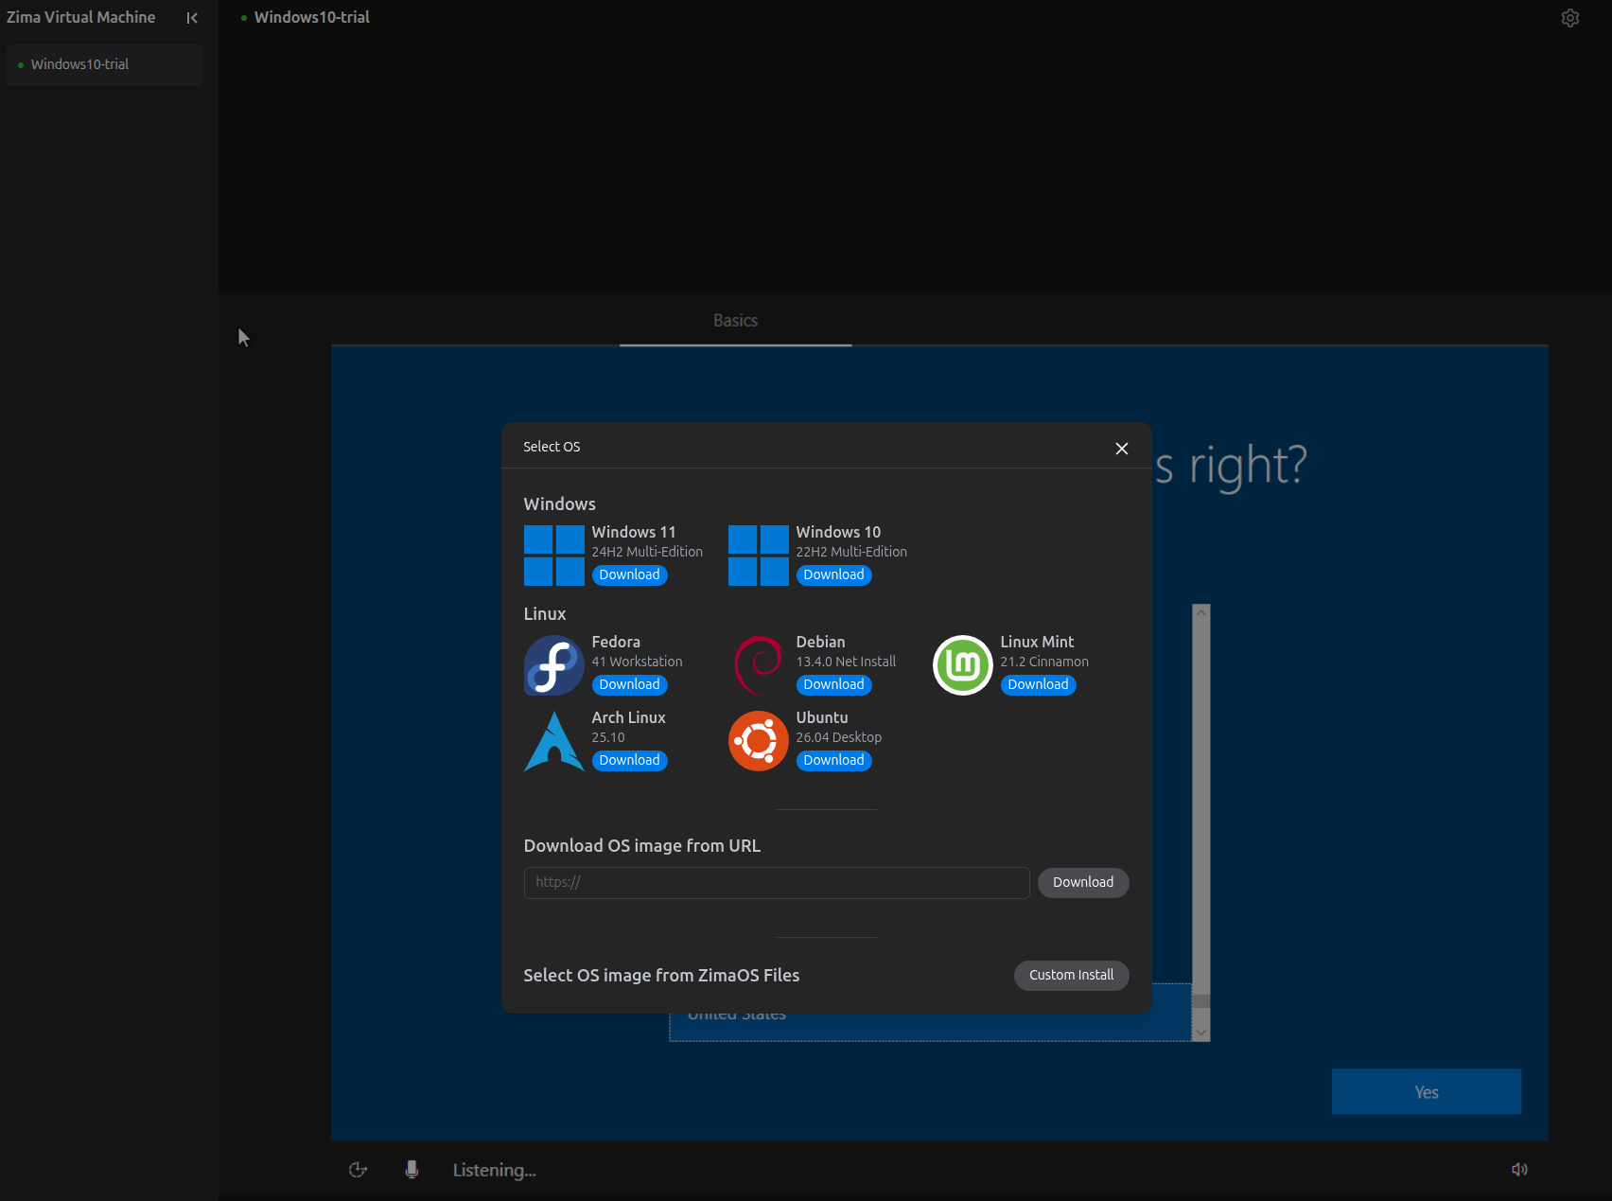
Task: Click the "Windows 11" name label
Action: click(634, 533)
